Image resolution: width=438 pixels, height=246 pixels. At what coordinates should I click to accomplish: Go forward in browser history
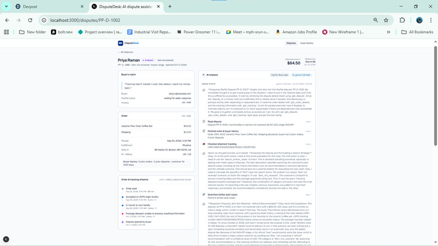(18, 20)
